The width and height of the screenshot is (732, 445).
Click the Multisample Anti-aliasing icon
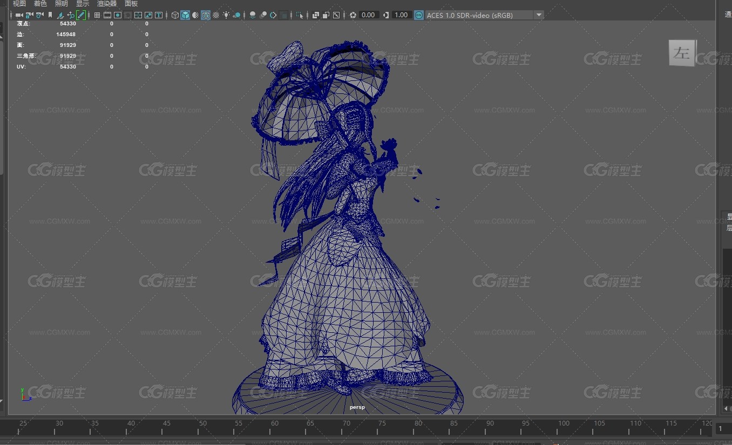coord(273,15)
